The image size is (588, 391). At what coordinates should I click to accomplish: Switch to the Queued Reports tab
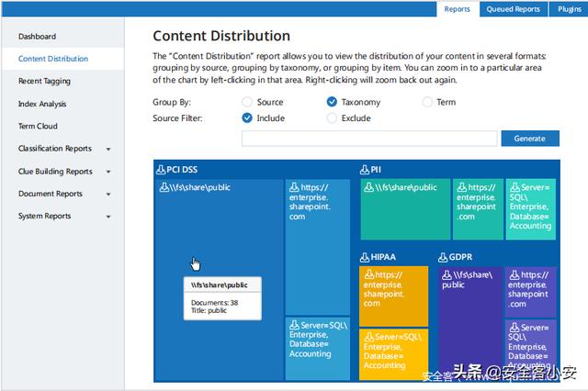(513, 9)
